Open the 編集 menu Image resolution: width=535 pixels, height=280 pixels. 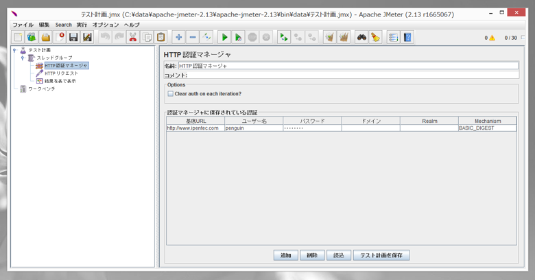click(44, 25)
